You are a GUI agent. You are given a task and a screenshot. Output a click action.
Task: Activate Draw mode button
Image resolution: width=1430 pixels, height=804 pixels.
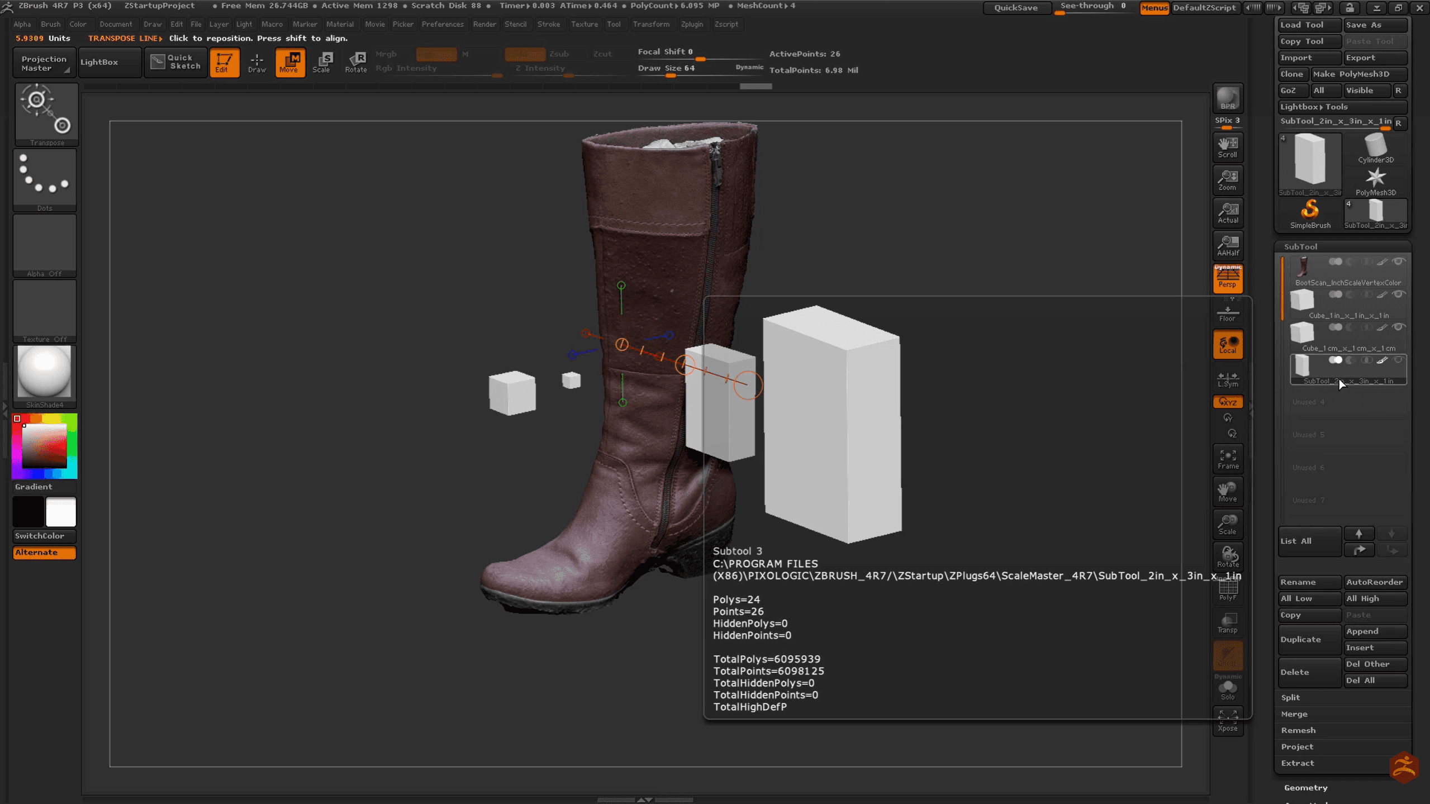pos(256,62)
